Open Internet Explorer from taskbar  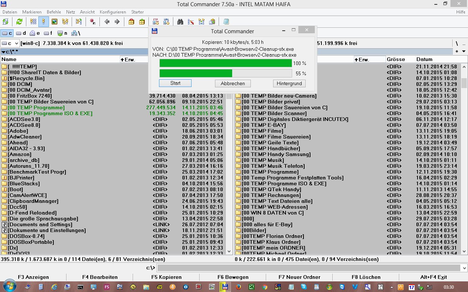pos(54,287)
